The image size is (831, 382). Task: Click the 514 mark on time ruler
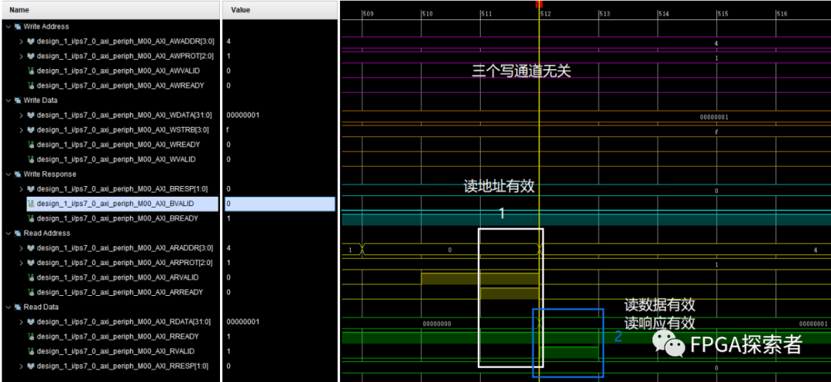[663, 14]
